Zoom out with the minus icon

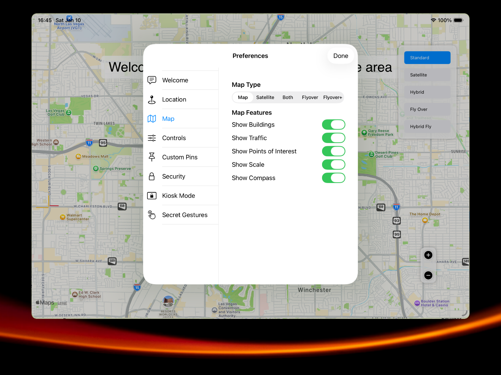(428, 275)
